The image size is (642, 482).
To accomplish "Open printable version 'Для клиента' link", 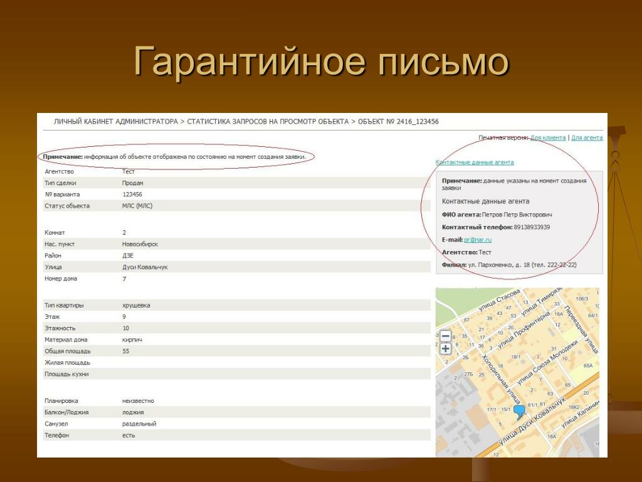I will coord(548,137).
